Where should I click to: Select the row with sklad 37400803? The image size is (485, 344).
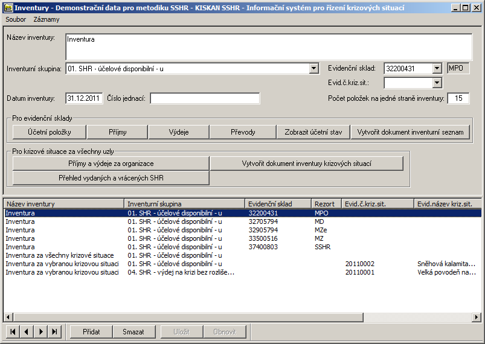pos(243,247)
